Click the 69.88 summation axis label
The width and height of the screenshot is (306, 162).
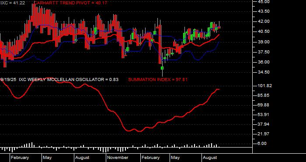(x=264, y=105)
